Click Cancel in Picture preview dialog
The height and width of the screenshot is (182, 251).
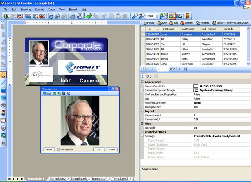coord(111,149)
